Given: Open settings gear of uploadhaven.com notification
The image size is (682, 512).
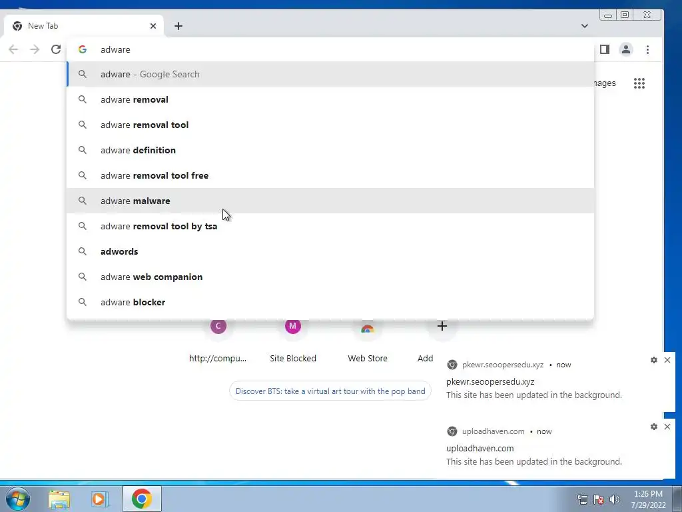Looking at the screenshot, I should pyautogui.click(x=654, y=427).
